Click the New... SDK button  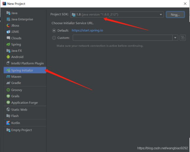pos(175,15)
